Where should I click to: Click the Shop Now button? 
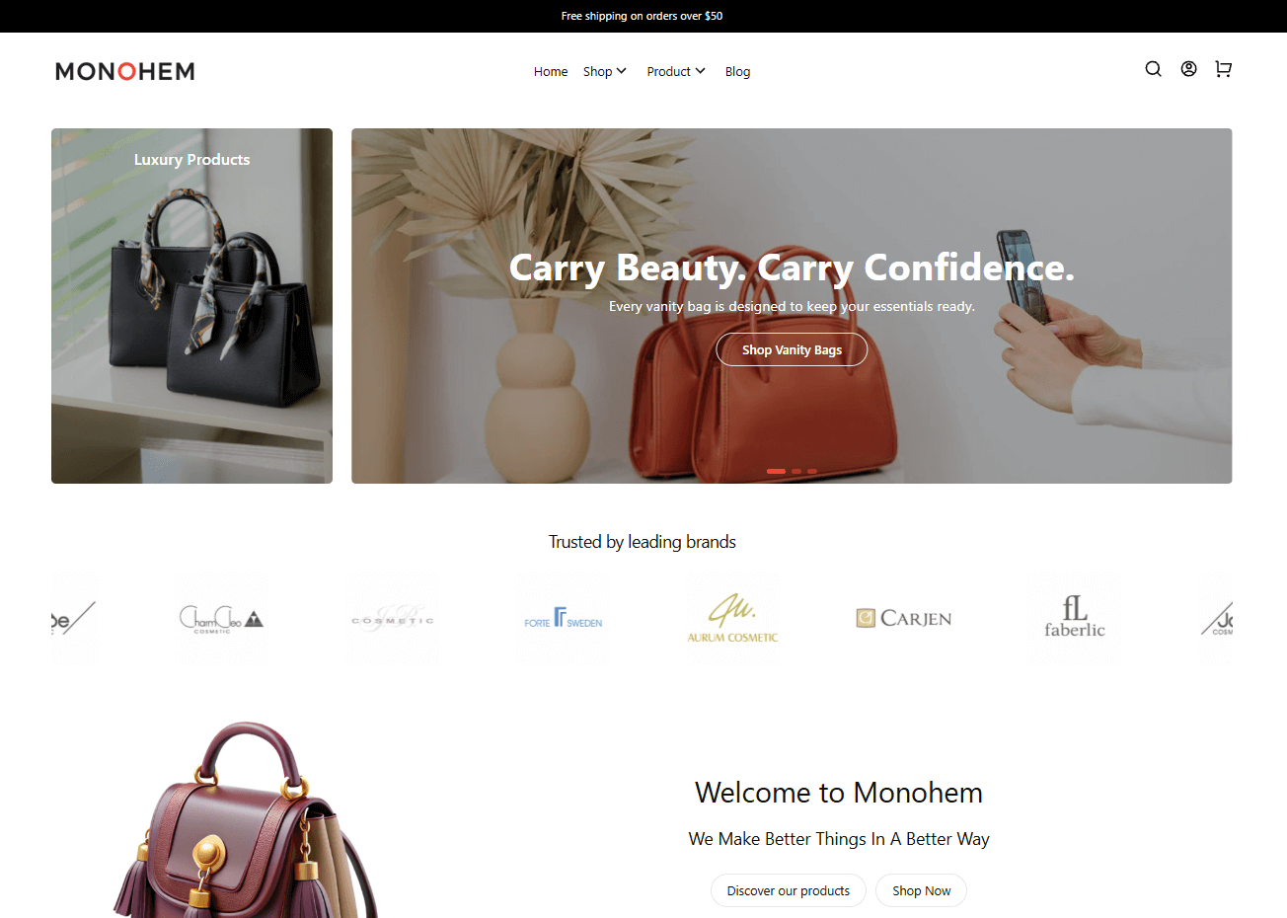[921, 890]
